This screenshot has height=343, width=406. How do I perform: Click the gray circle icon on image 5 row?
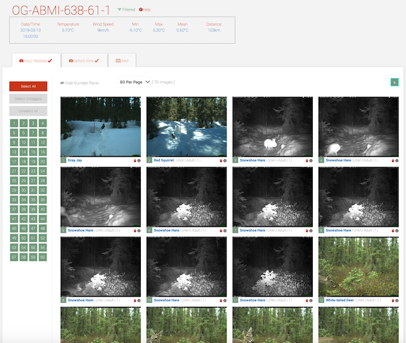coord(139,231)
